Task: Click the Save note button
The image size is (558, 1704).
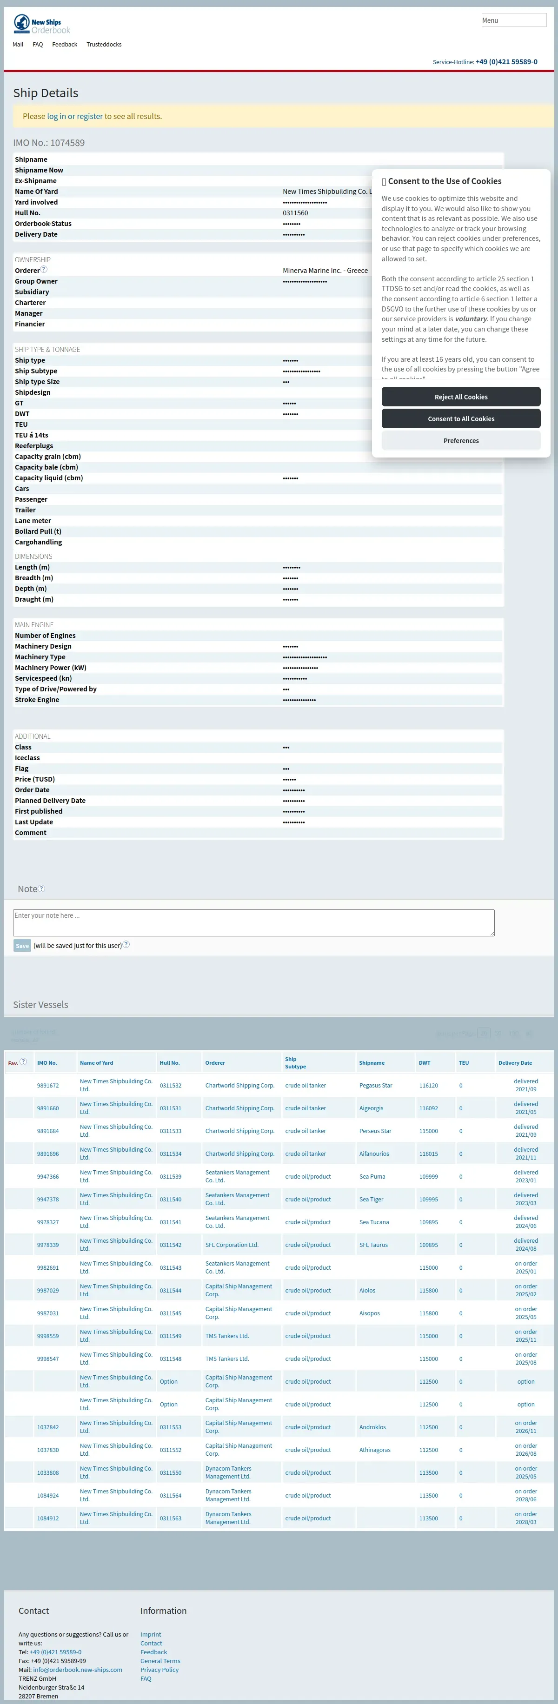Action: click(x=22, y=946)
